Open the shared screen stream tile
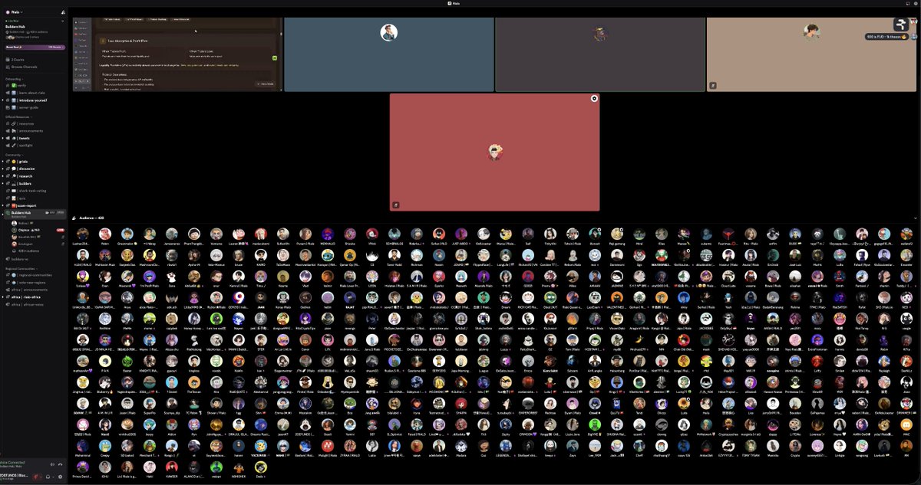Image resolution: width=921 pixels, height=485 pixels. [177, 54]
